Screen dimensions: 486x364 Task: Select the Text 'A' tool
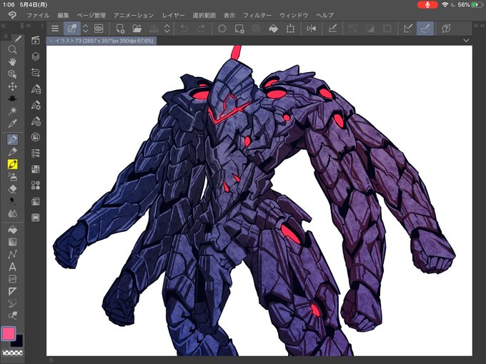point(12,266)
